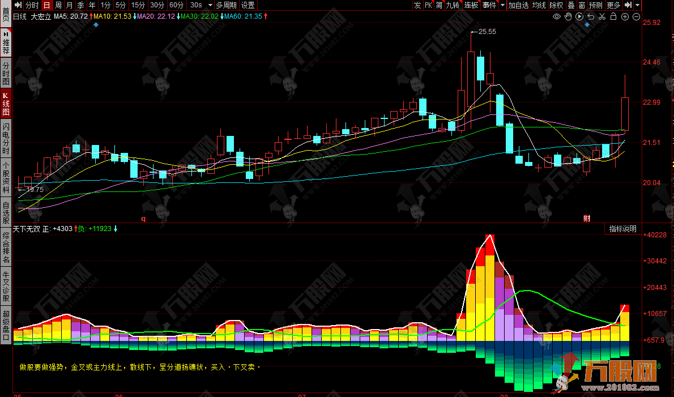Viewport: 674px width, 397px height.
Task: Switch chart to 5分 period
Action: point(121,5)
